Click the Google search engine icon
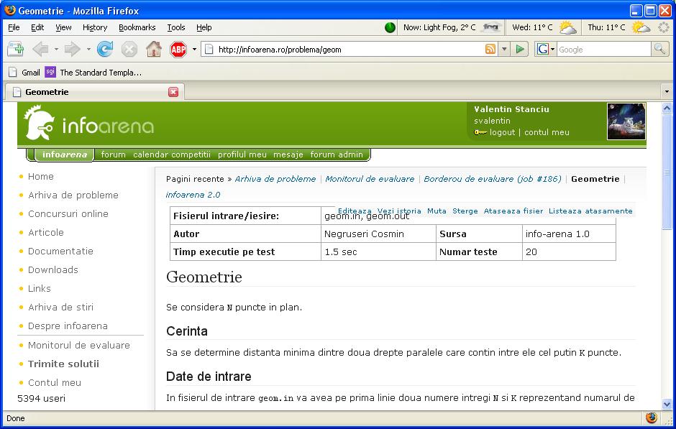Screen dimensions: 676x429 click(x=542, y=49)
